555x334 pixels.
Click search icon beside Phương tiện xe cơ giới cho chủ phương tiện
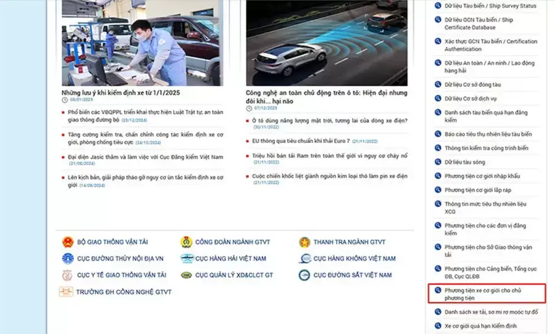pos(438,290)
